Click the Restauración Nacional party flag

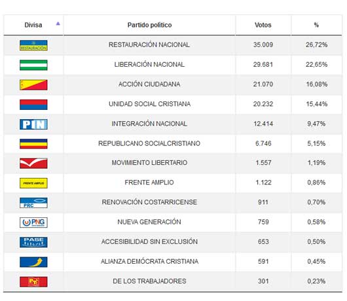point(33,45)
